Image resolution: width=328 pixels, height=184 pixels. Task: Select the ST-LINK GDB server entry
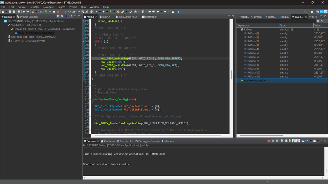pos(28,41)
